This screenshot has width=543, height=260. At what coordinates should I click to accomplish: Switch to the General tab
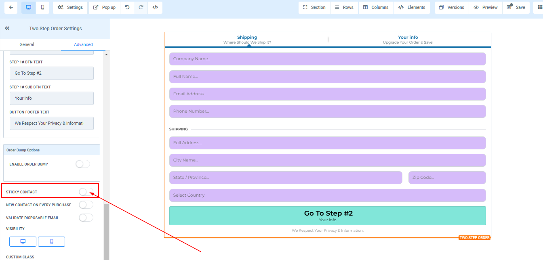tap(27, 44)
